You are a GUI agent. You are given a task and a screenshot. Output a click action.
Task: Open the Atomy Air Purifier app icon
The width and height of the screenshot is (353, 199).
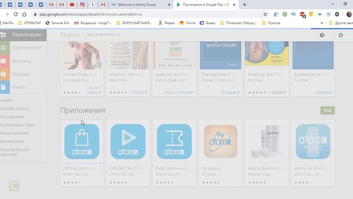coord(313,142)
